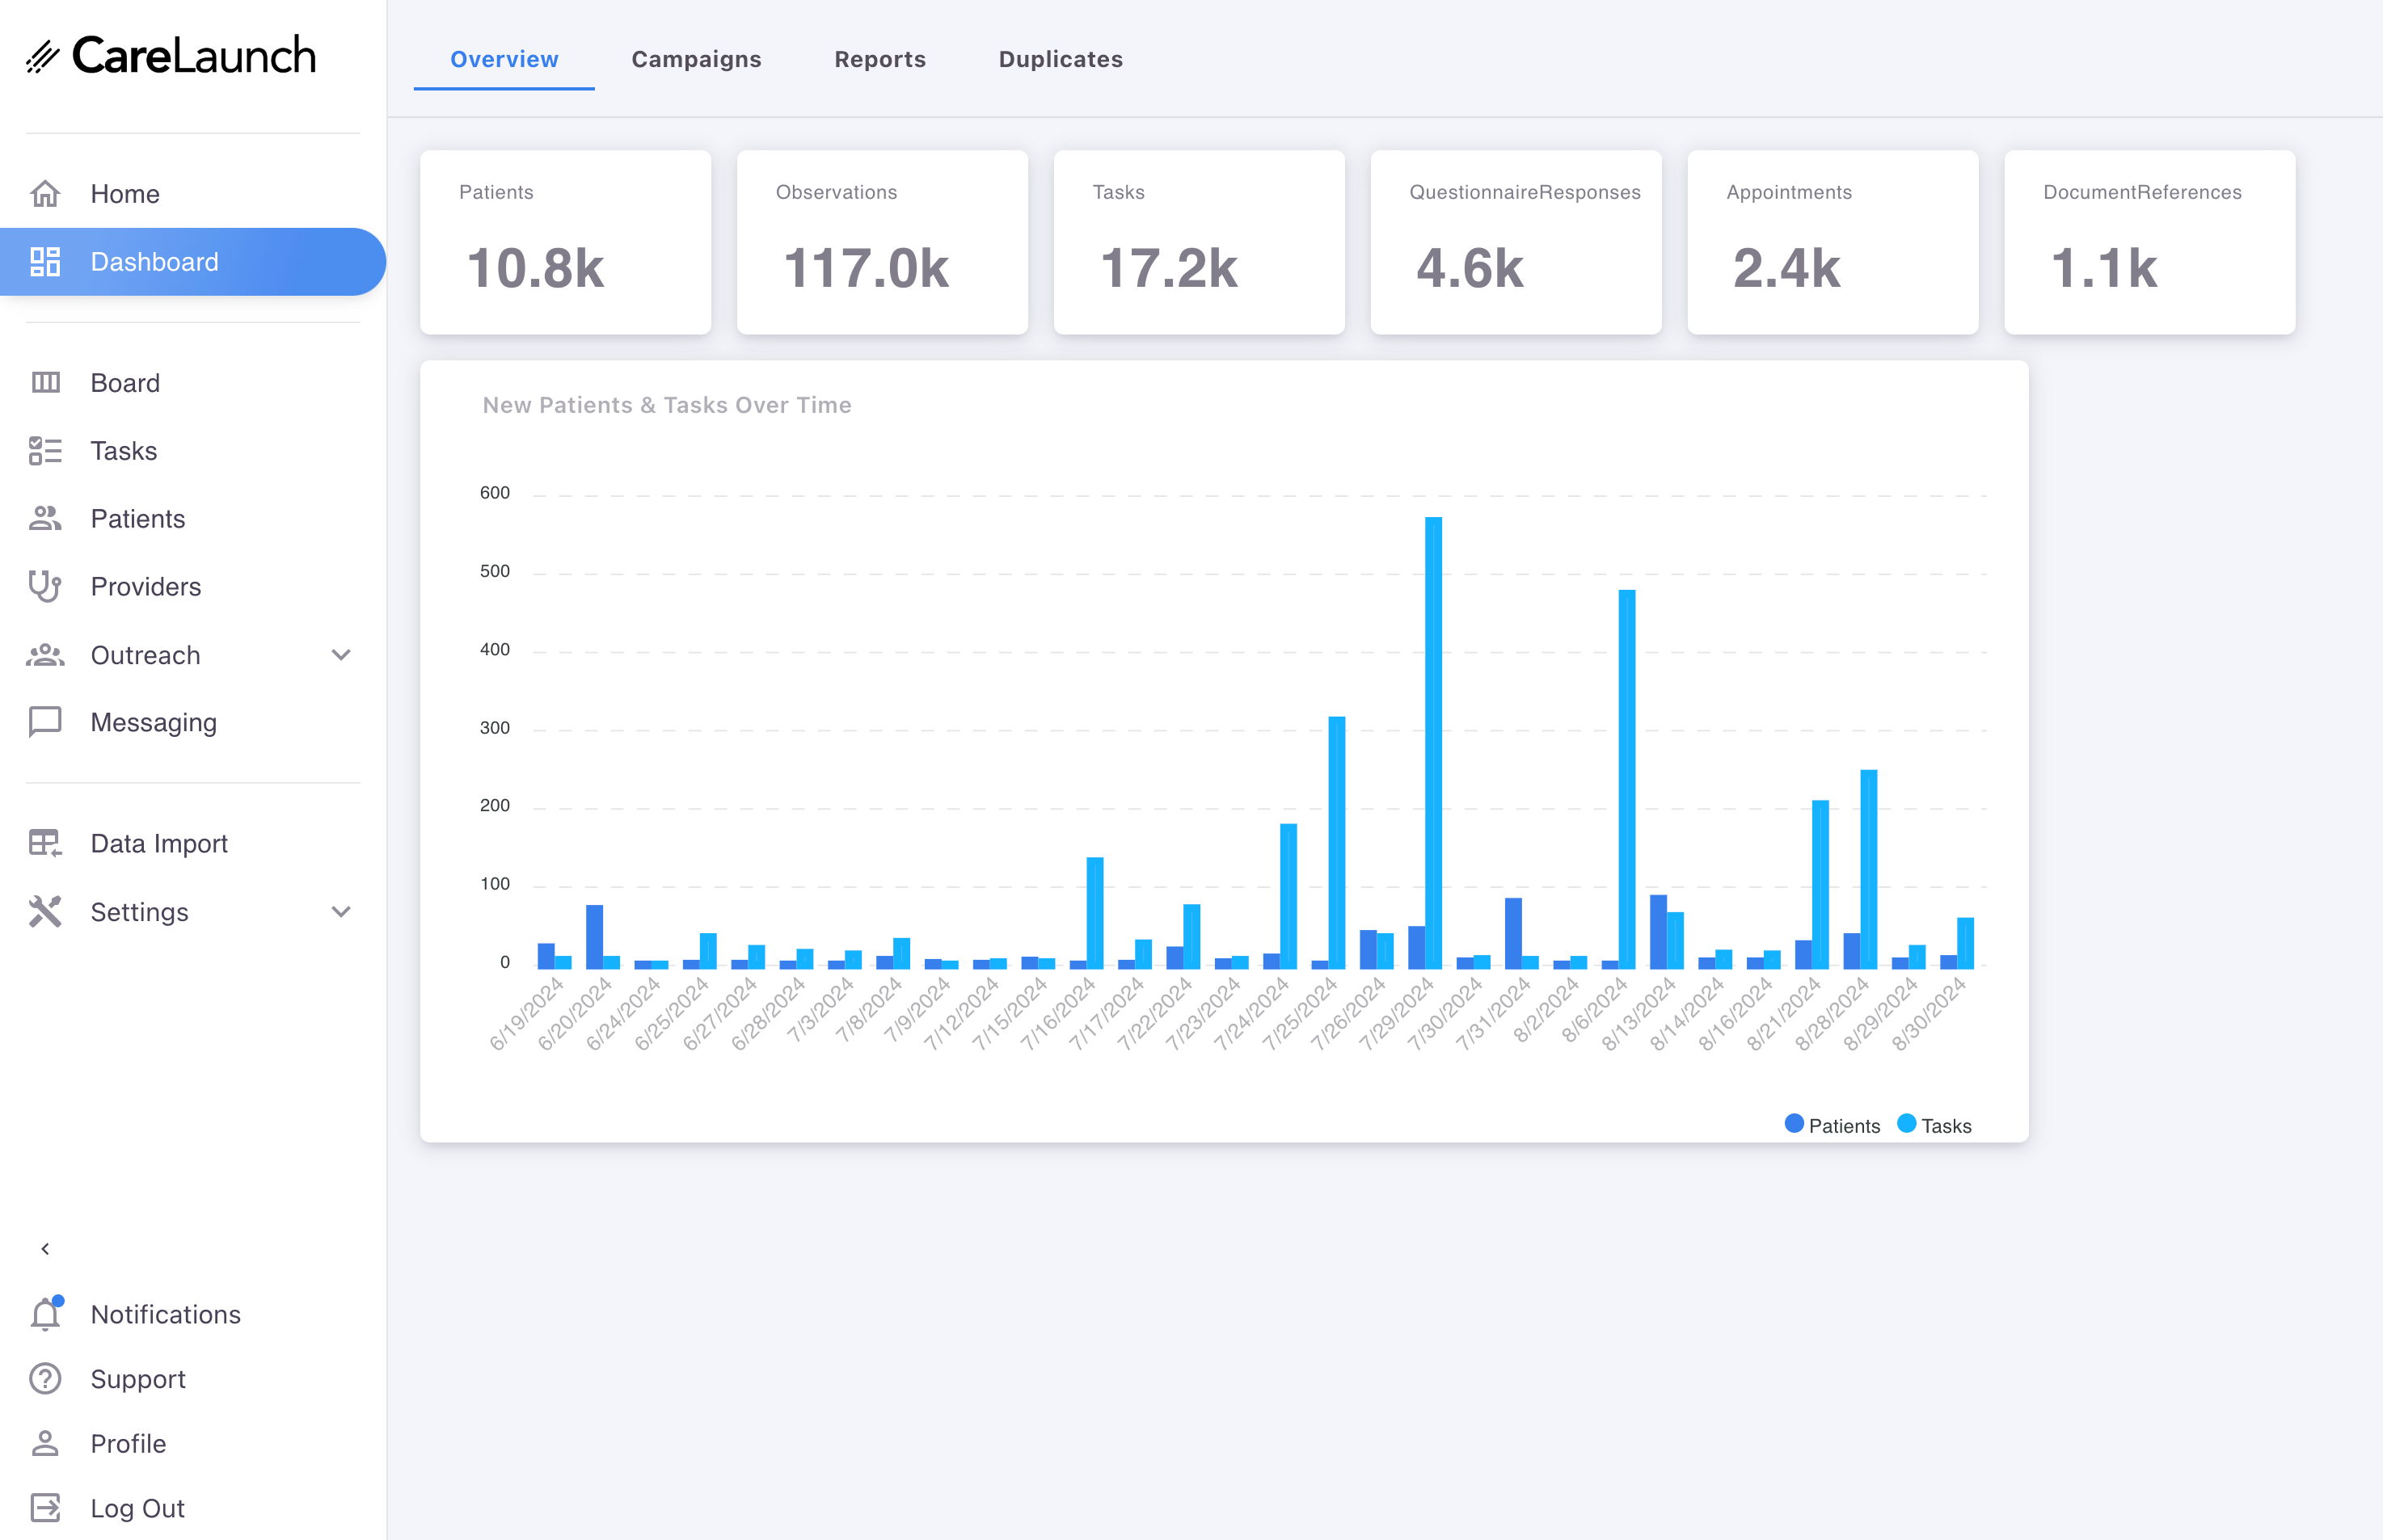Click the Patients bar for 6/20/2024
This screenshot has height=1540, width=2383.
tap(594, 936)
